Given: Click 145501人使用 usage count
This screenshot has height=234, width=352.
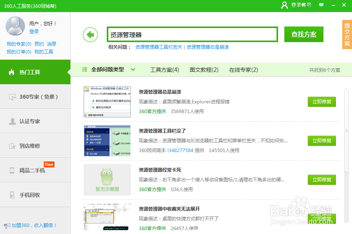Looking at the screenshot, I should 224,150.
